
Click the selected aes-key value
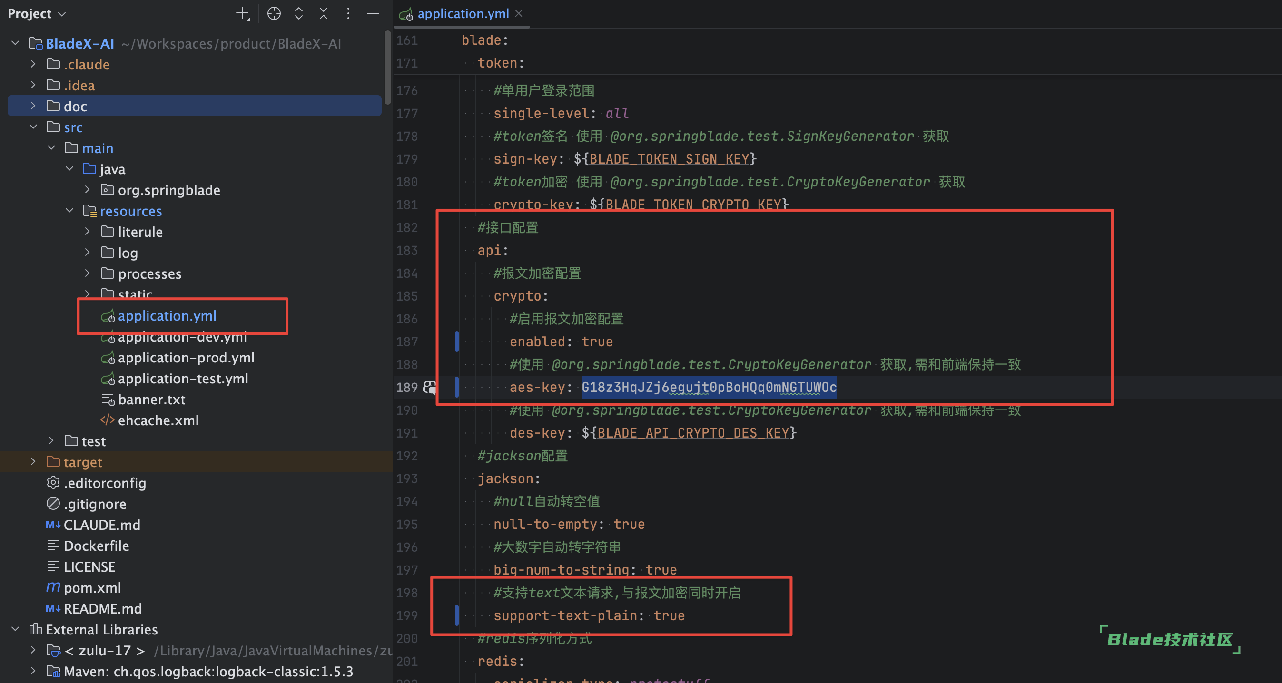point(709,387)
